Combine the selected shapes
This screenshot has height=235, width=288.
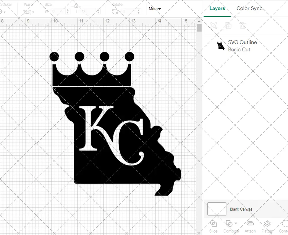[230, 225]
